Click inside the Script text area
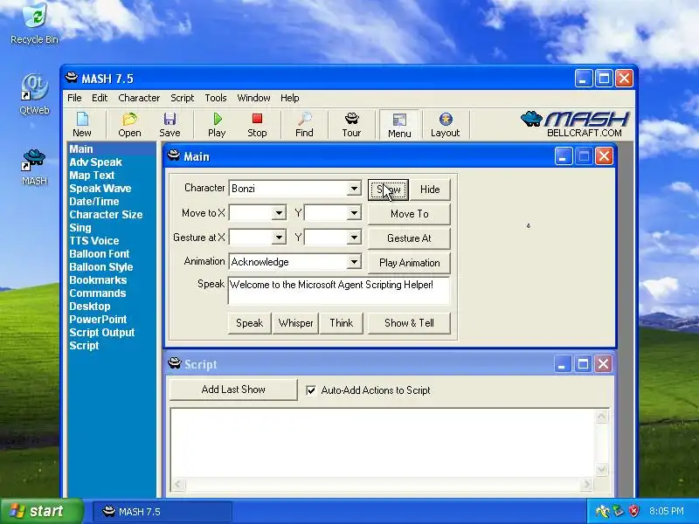Screen dimensions: 699x524 pyautogui.click(x=383, y=443)
